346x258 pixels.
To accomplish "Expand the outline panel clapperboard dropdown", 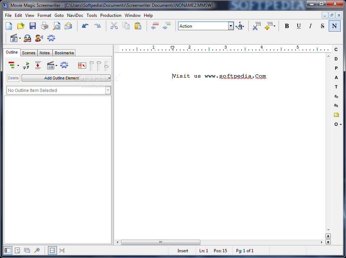I will (56, 65).
